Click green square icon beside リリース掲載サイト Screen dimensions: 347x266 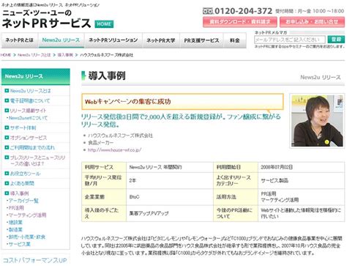(x=7, y=111)
